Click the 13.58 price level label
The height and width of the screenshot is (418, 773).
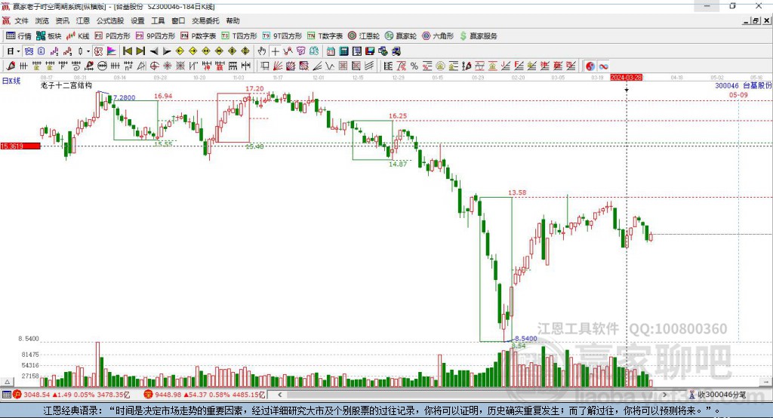pyautogui.click(x=517, y=192)
